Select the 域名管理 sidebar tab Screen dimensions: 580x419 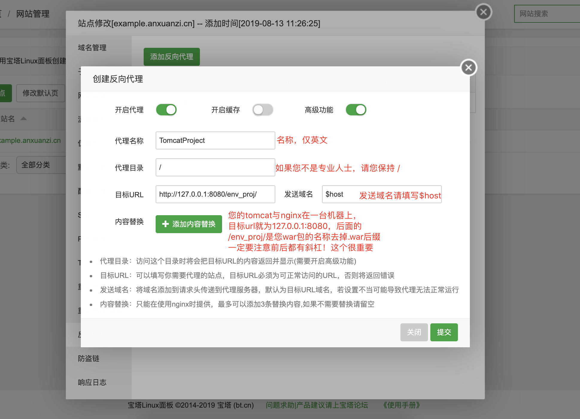pos(91,47)
